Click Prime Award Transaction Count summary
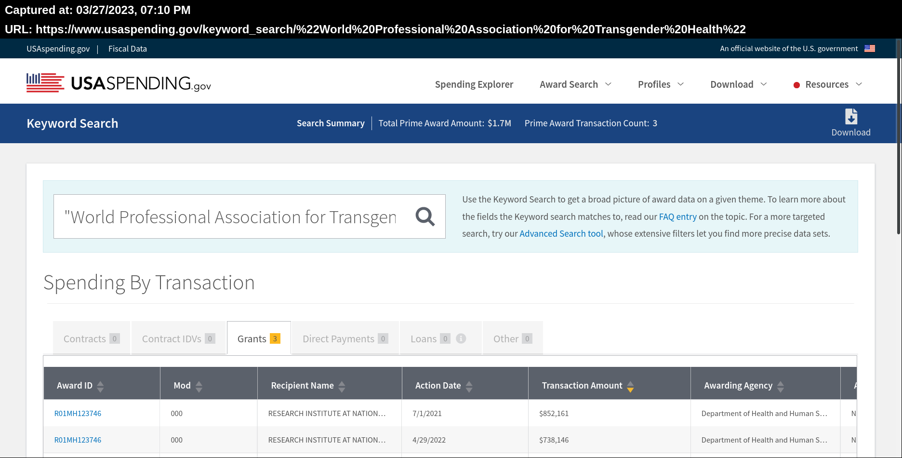 (x=591, y=123)
